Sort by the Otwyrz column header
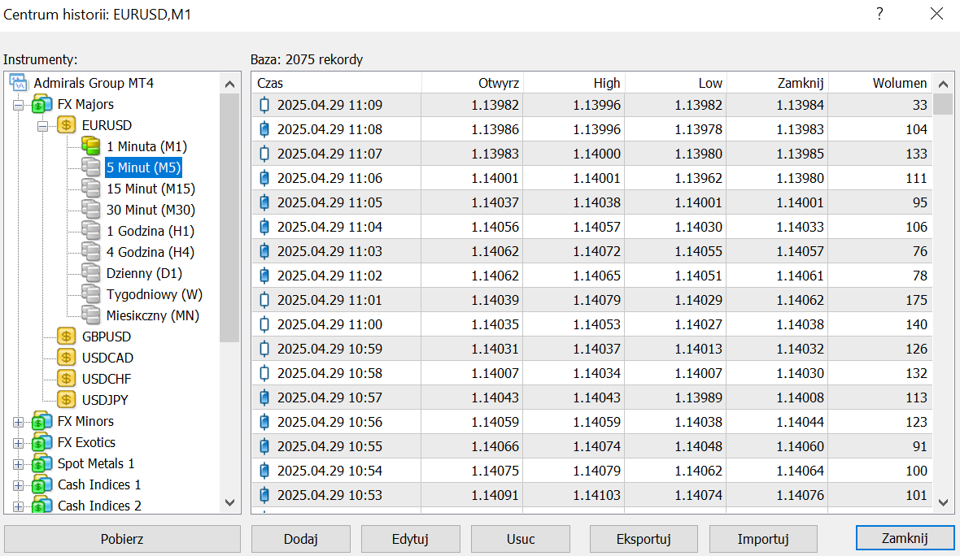960x556 pixels. pos(473,83)
